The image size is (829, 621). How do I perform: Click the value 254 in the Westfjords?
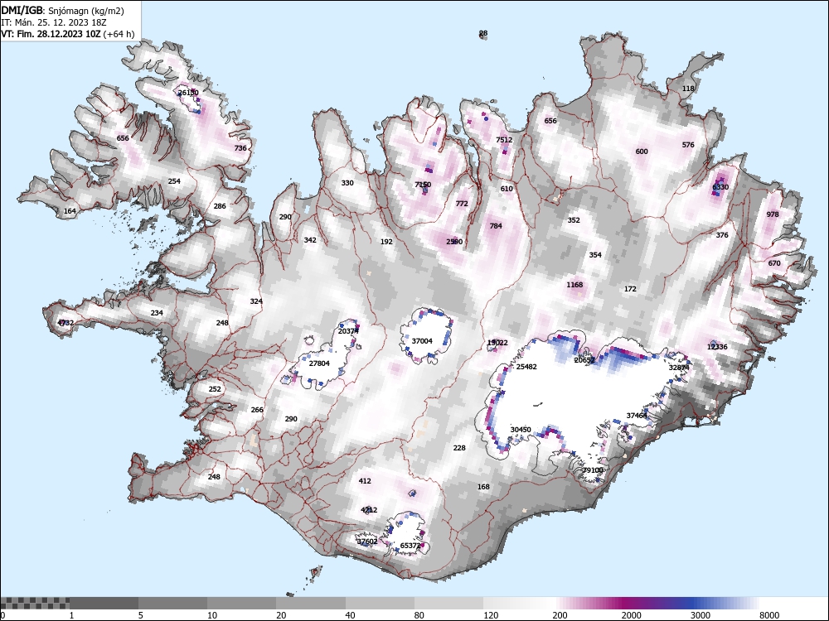pyautogui.click(x=174, y=181)
